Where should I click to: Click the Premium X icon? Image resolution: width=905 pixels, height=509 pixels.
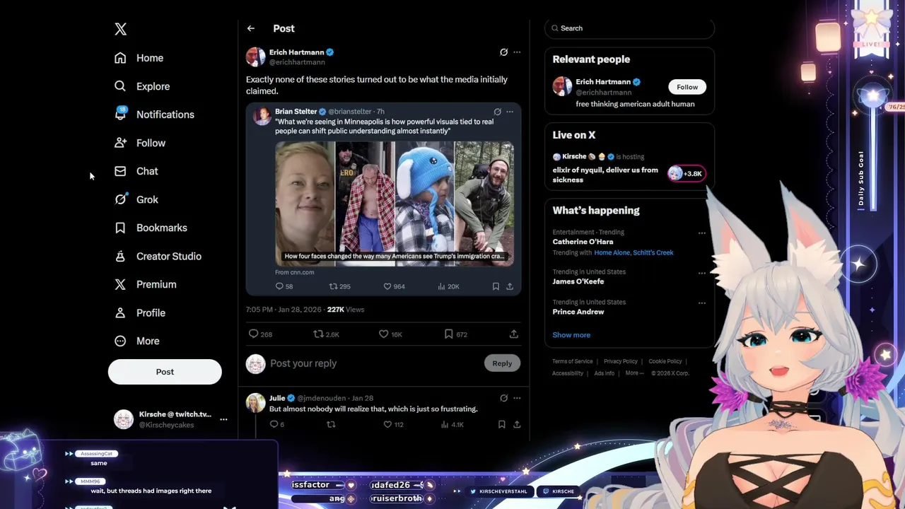(120, 284)
